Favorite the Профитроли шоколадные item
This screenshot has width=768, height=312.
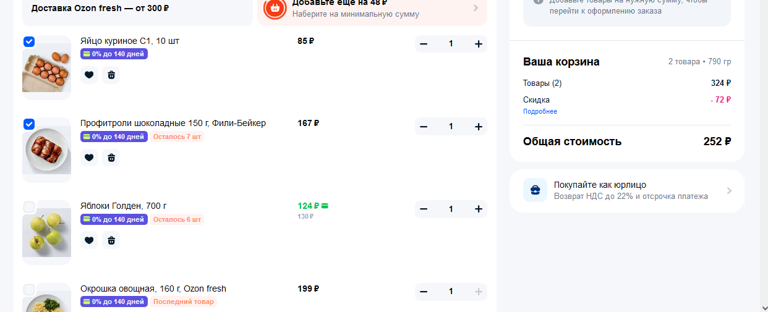pos(89,158)
